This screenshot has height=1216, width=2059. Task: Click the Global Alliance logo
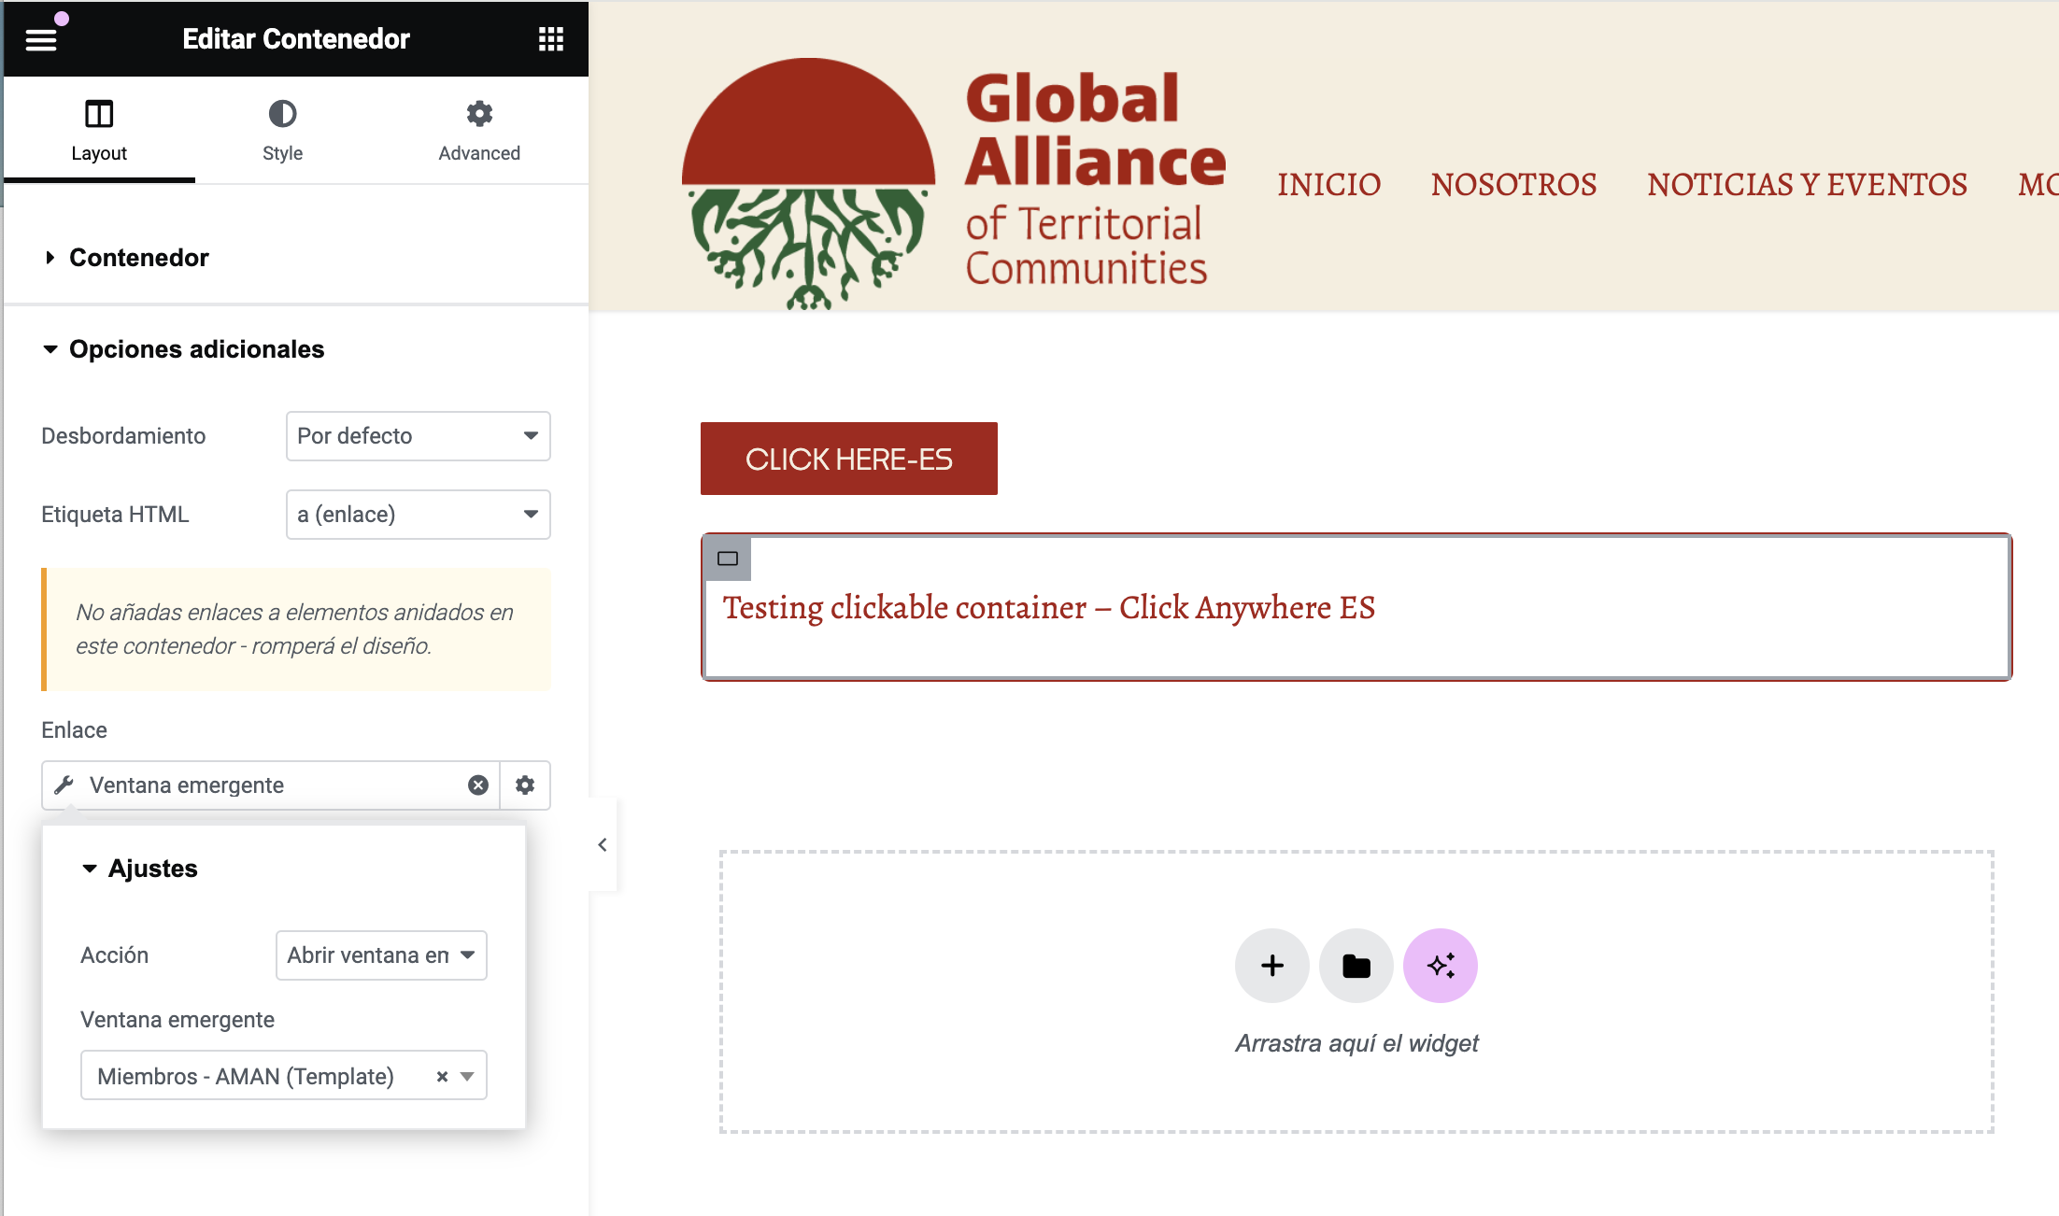(x=953, y=183)
